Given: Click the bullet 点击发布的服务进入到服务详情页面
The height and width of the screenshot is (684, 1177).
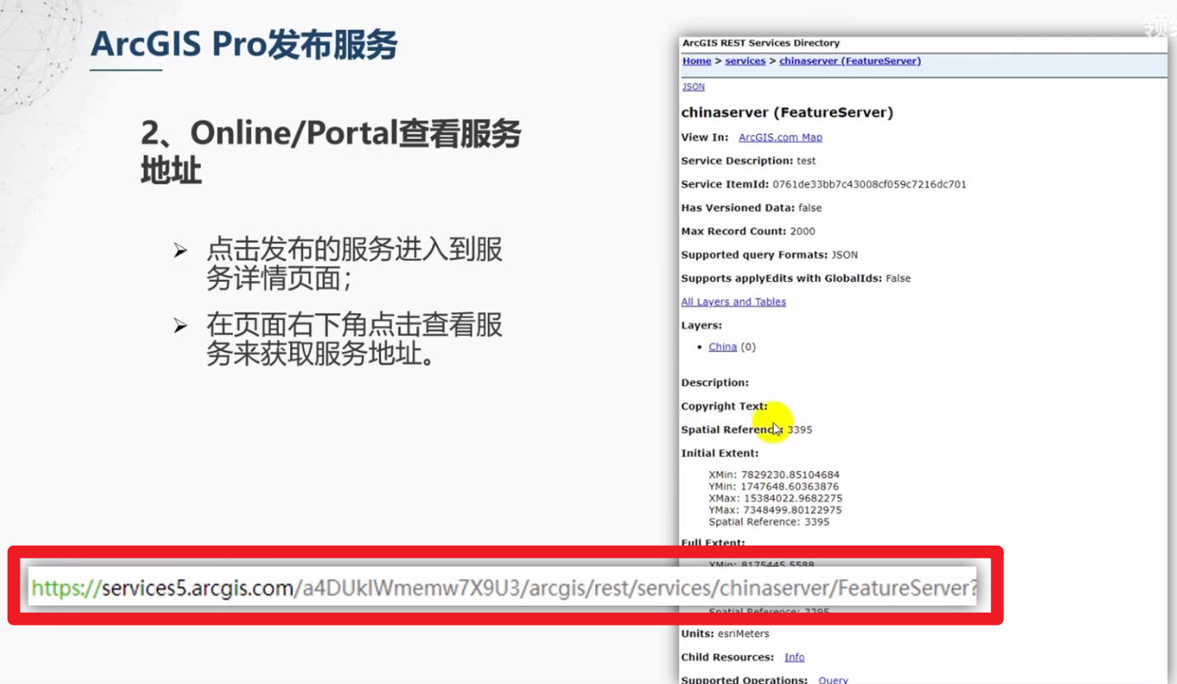Looking at the screenshot, I should coord(355,264).
